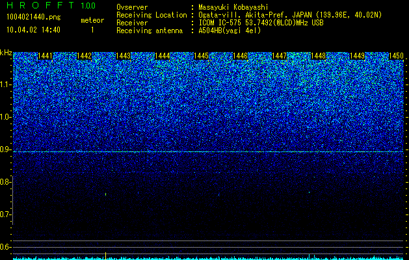Click the 0.7 frequency axis label
Image resolution: width=409 pixels, height=260 pixels.
click(x=5, y=214)
